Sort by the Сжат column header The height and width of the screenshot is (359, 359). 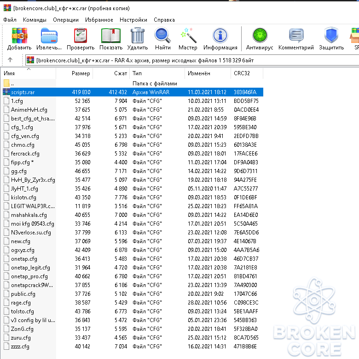[x=111, y=73]
